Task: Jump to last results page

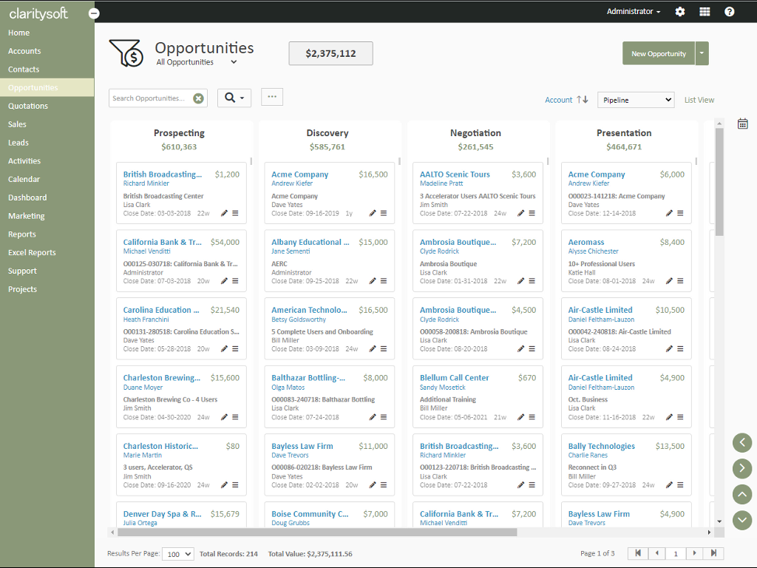Action: [x=713, y=553]
